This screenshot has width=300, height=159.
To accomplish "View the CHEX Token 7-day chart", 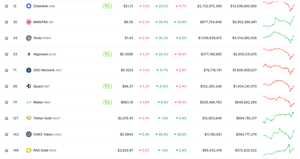I will (x=278, y=134).
